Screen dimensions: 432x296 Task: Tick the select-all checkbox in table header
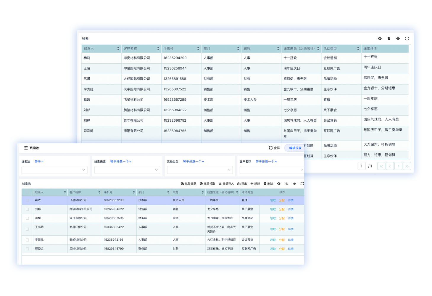[x=27, y=192]
